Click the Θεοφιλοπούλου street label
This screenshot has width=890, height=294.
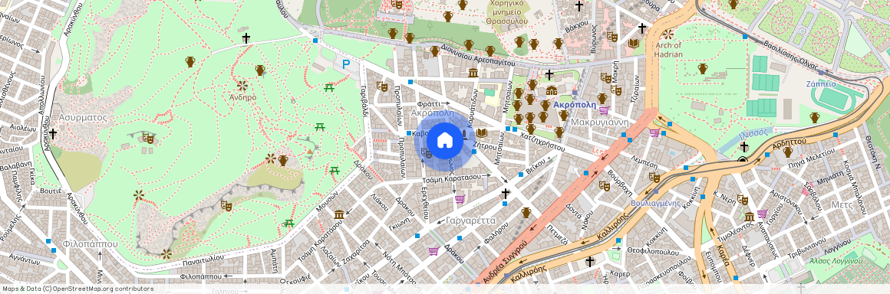[x=654, y=250]
